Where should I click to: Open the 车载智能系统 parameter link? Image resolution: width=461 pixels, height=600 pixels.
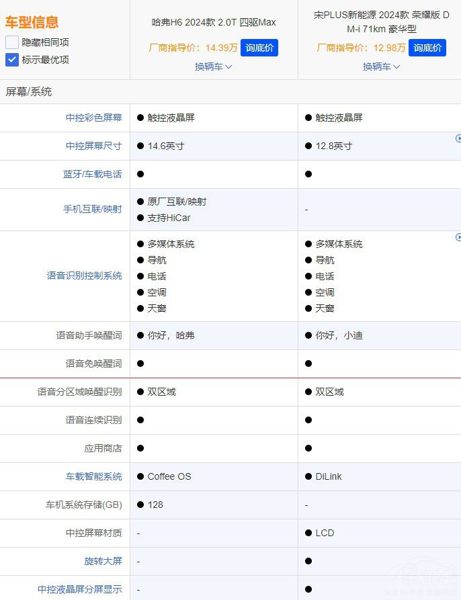click(93, 476)
